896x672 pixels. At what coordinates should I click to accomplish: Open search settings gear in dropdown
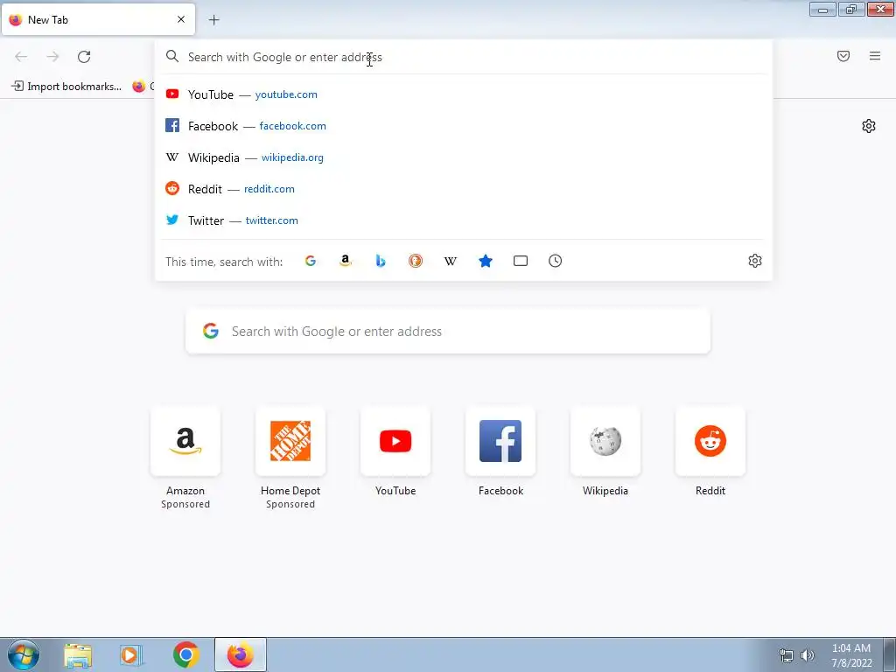click(755, 261)
